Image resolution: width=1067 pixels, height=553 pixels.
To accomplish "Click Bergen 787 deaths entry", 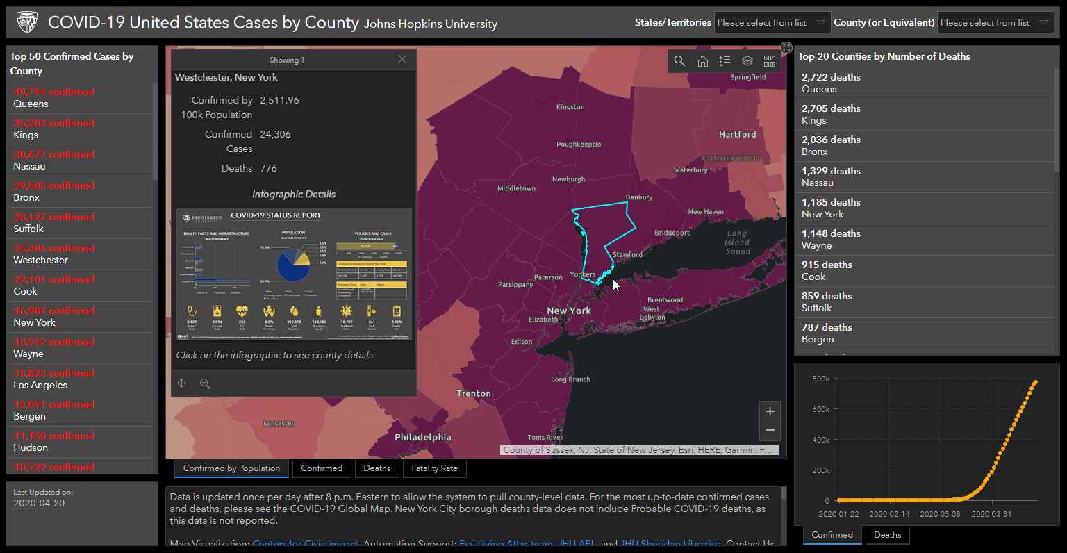I will 925,333.
